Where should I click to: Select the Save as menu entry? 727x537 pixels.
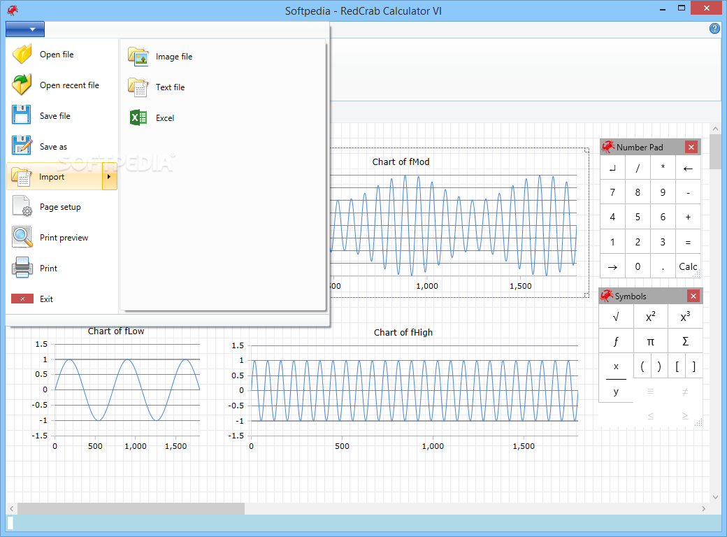[62, 147]
